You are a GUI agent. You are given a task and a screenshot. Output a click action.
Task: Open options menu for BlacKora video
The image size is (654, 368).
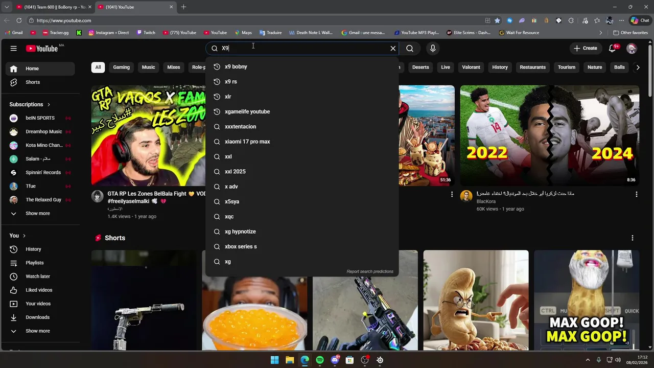click(636, 195)
